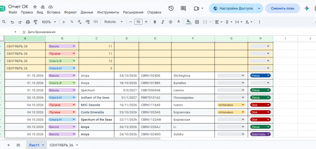Open Ольга Н dropdown in Пономаревы row

coord(62,98)
